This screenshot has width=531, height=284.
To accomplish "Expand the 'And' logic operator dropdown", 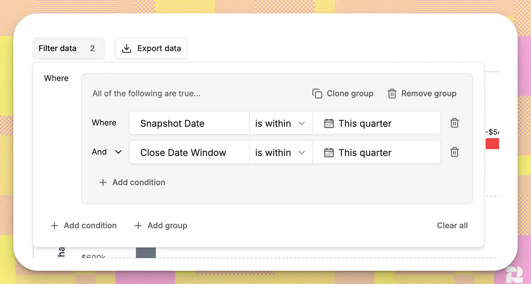I will tap(118, 152).
